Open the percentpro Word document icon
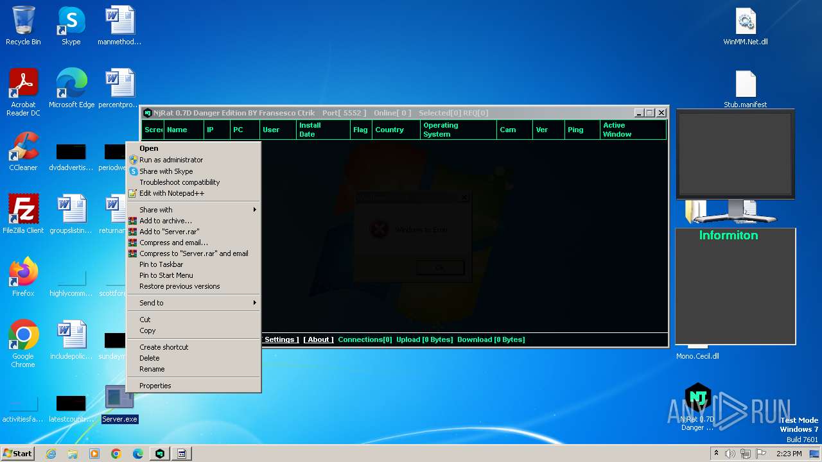Screen dimensions: 822x462 point(119,89)
